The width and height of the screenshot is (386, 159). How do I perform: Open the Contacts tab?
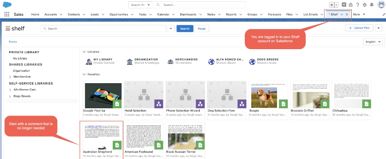pyautogui.click(x=74, y=15)
